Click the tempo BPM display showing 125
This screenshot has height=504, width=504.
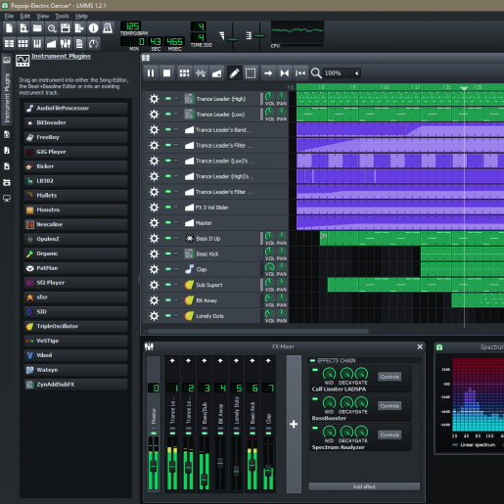[131, 26]
